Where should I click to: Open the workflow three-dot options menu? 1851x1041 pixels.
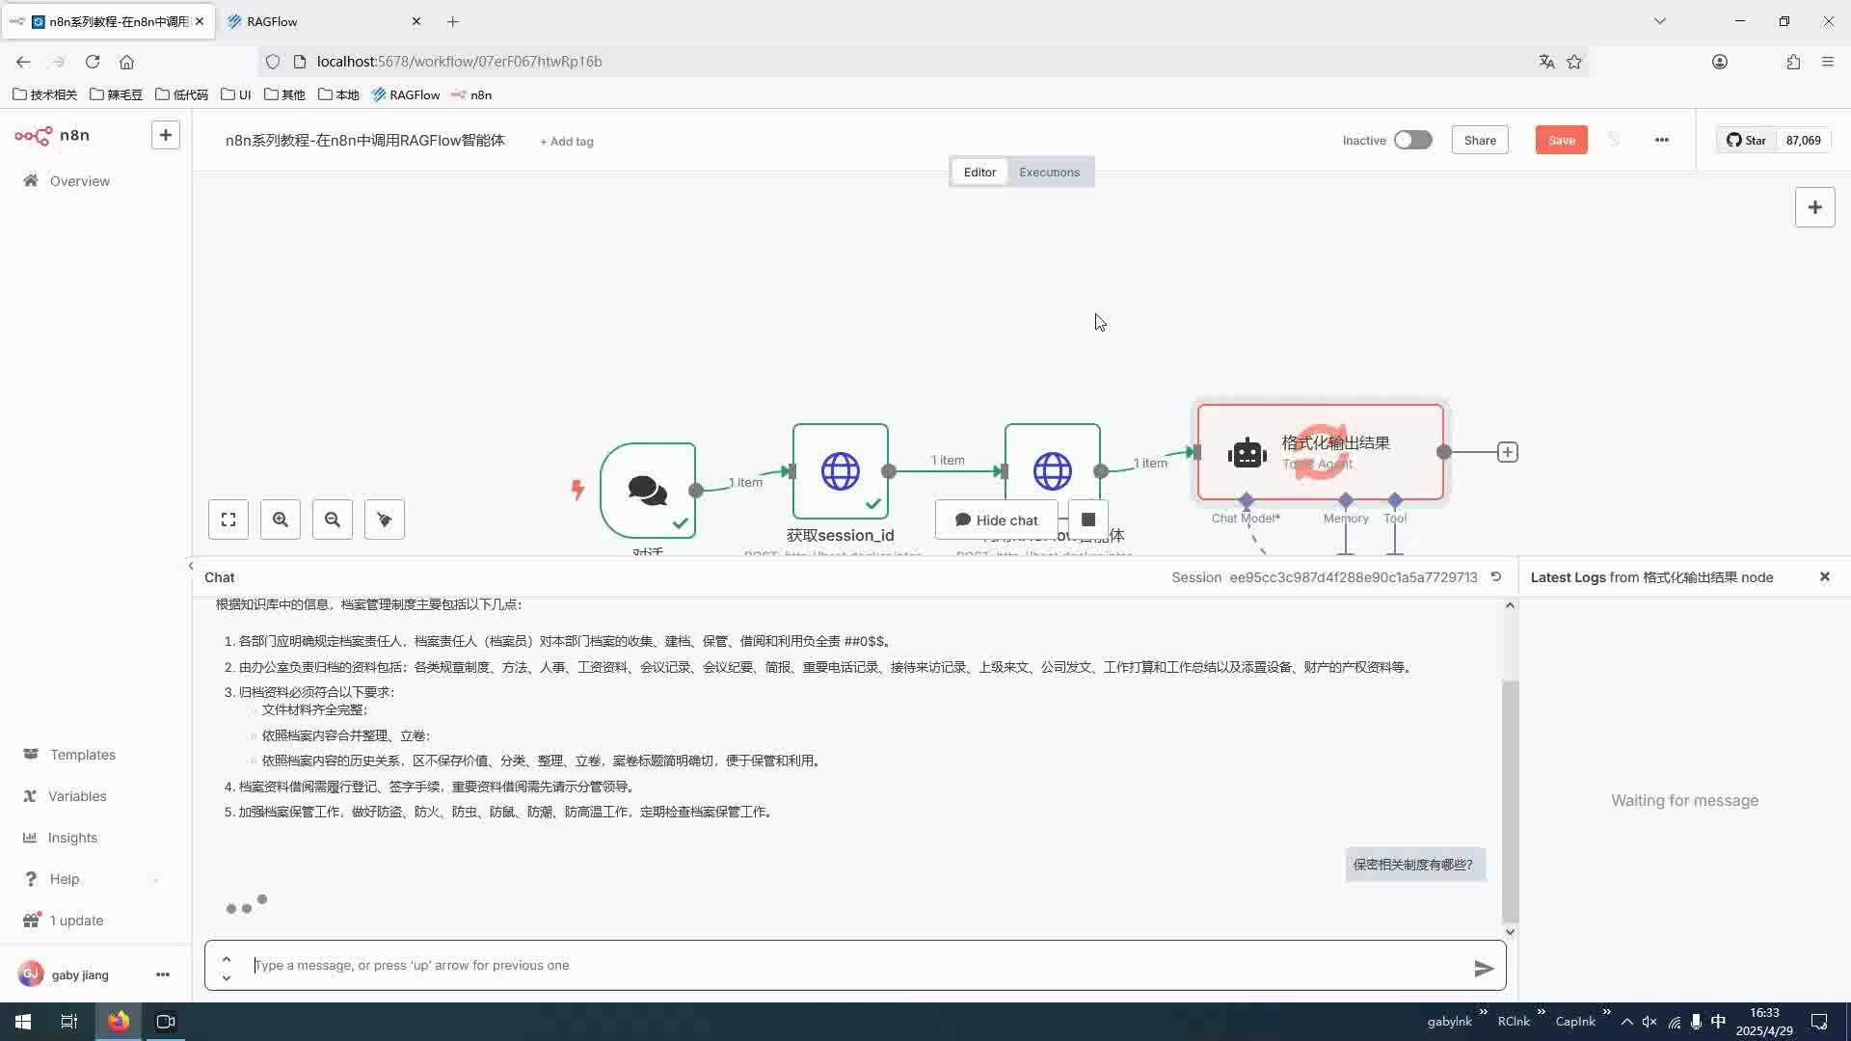click(1661, 140)
